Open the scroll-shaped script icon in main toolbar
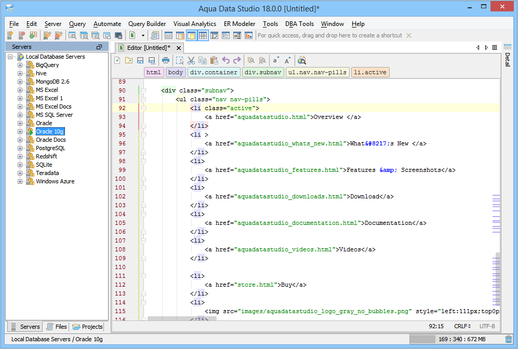 tap(155, 35)
